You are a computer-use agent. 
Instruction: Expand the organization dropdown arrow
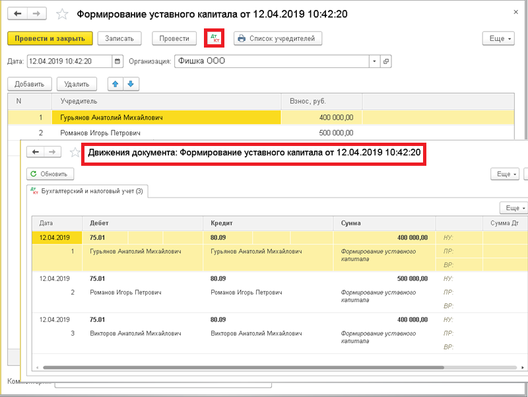(x=374, y=61)
